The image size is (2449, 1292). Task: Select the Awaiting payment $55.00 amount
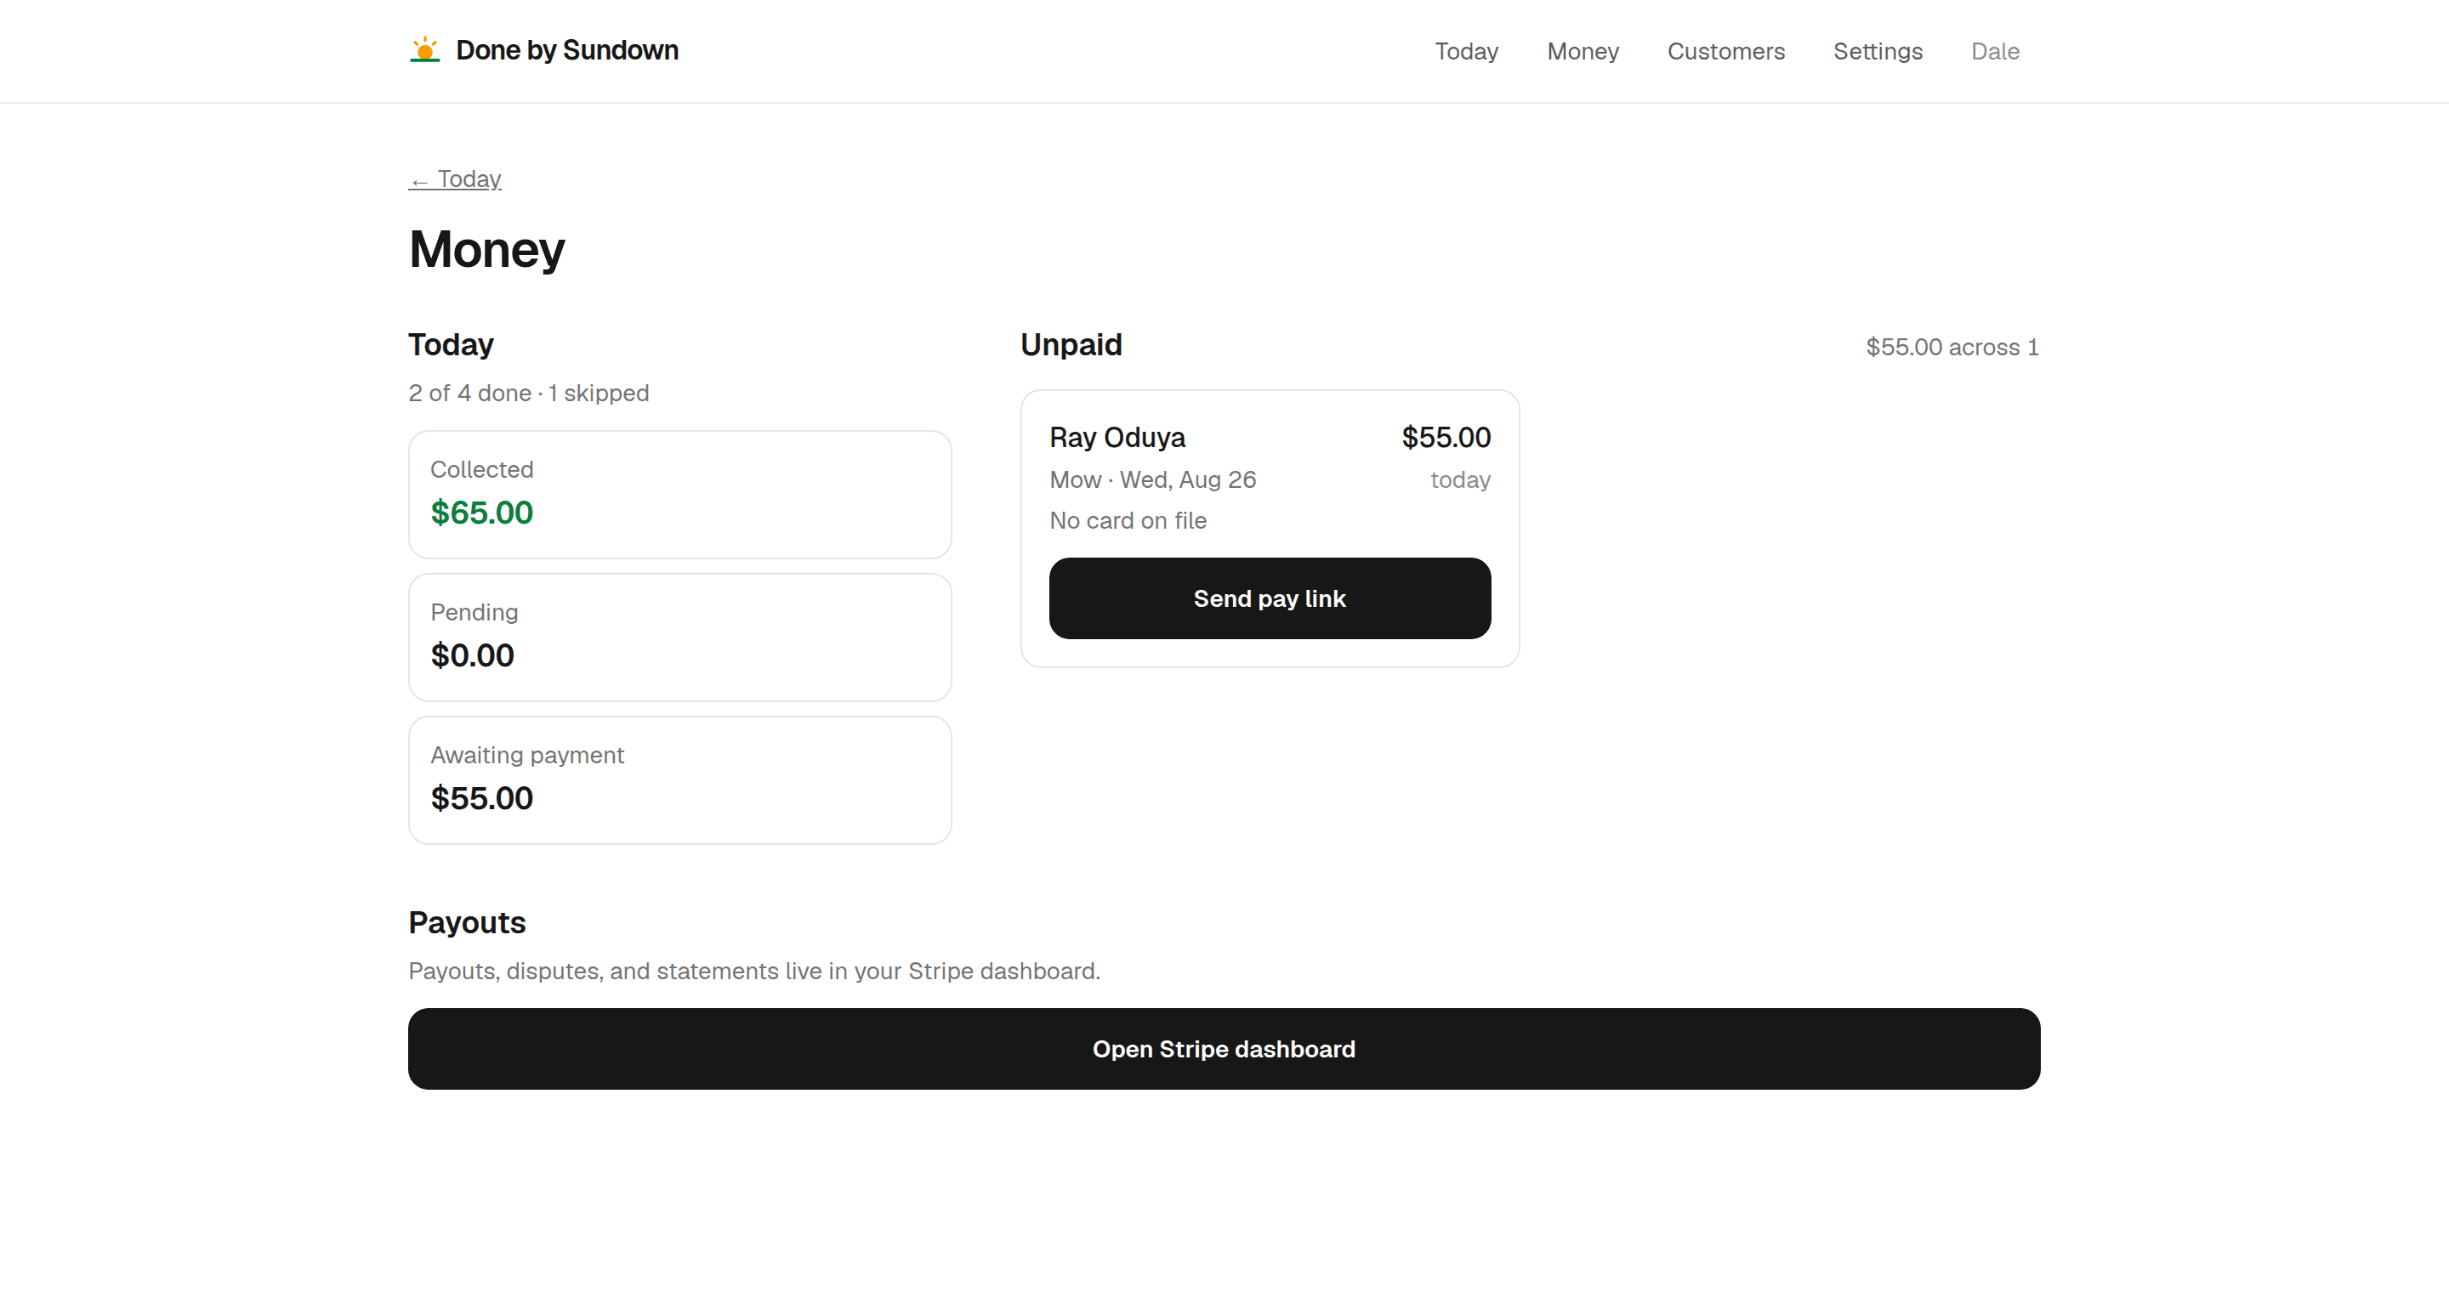pyautogui.click(x=481, y=798)
